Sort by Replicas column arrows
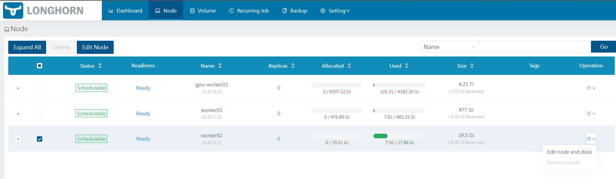This screenshot has width=616, height=179. [x=293, y=66]
